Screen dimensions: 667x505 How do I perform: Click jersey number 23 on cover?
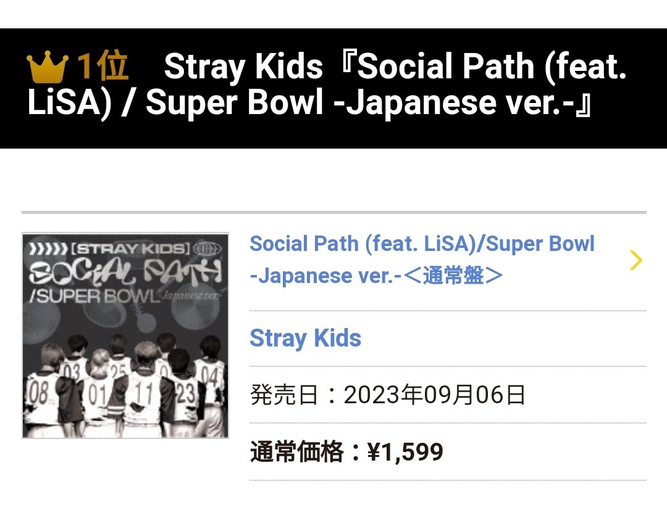point(186,393)
